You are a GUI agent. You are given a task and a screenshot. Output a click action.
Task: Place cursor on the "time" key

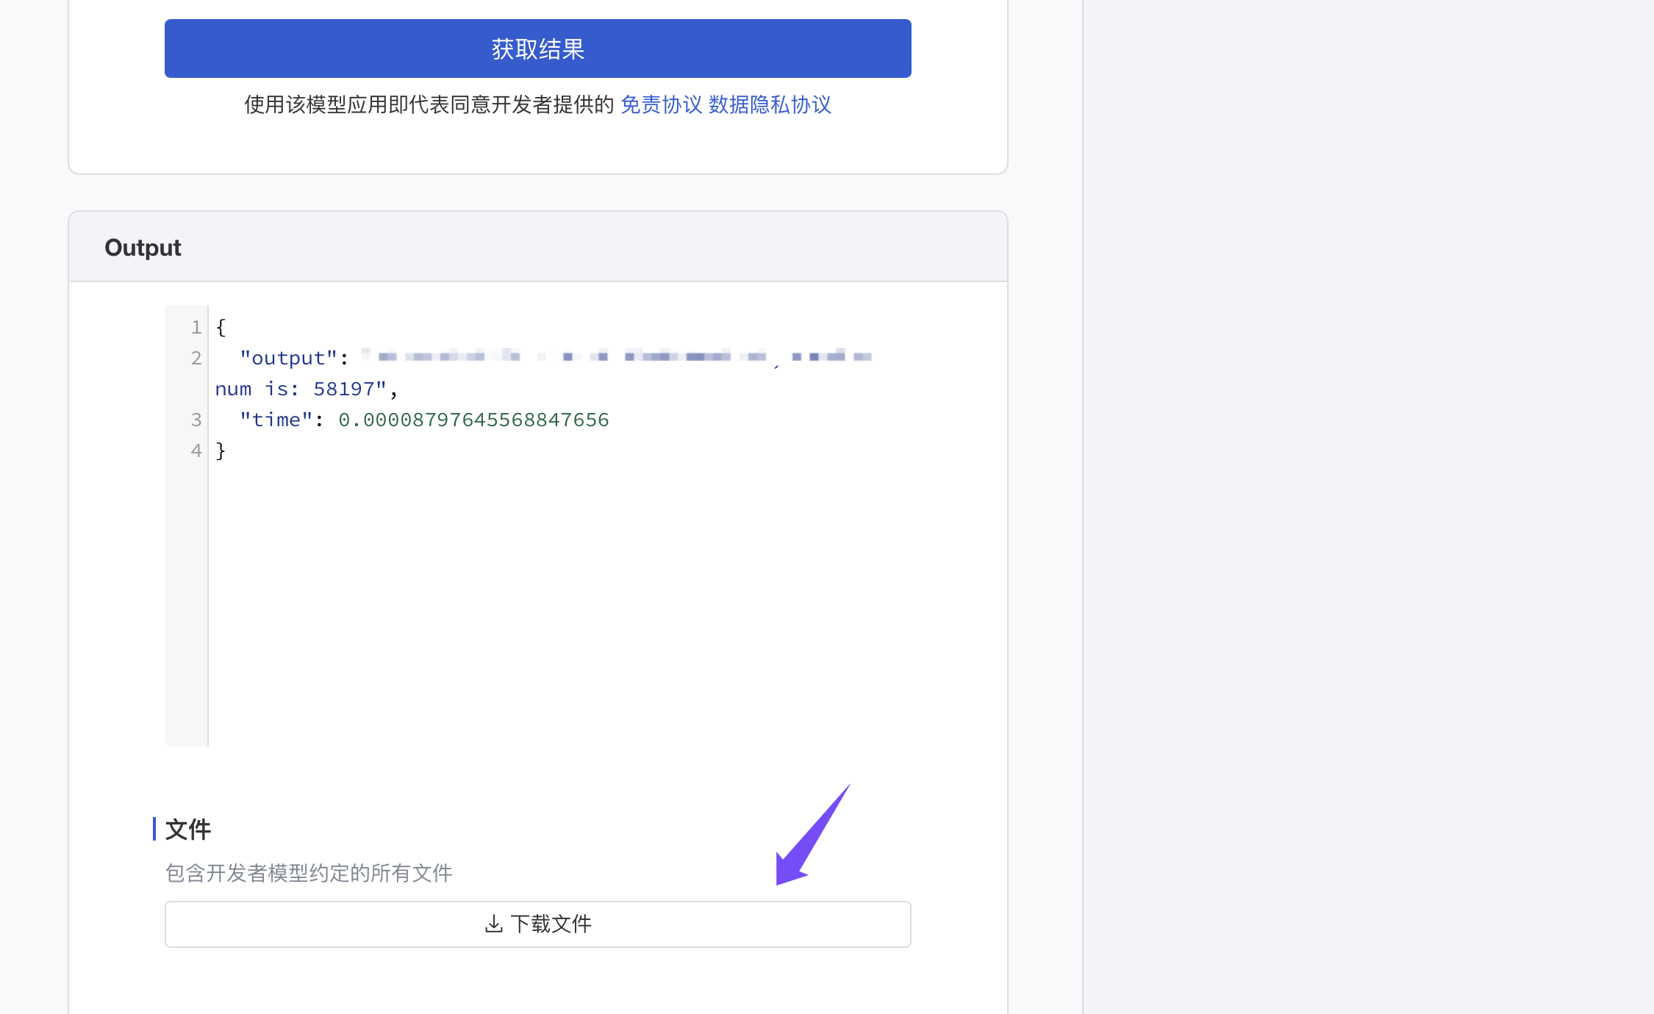click(x=276, y=420)
